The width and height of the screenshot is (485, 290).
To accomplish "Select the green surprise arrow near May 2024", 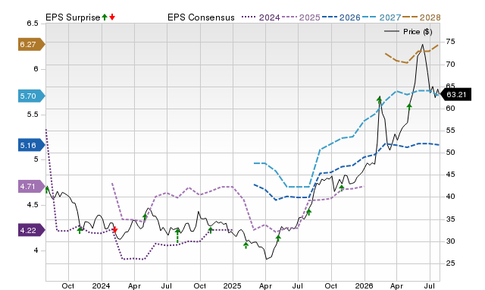I will [x=145, y=216].
